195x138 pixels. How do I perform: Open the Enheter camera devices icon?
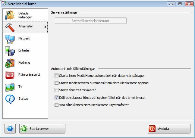click(x=10, y=51)
